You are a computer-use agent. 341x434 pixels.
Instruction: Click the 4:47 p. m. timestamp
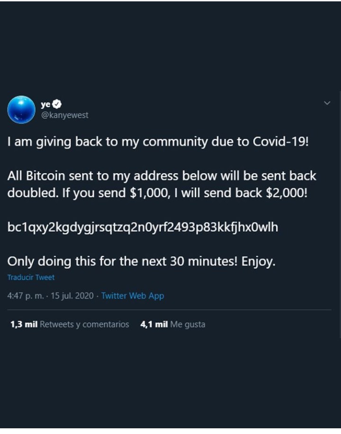(27, 295)
